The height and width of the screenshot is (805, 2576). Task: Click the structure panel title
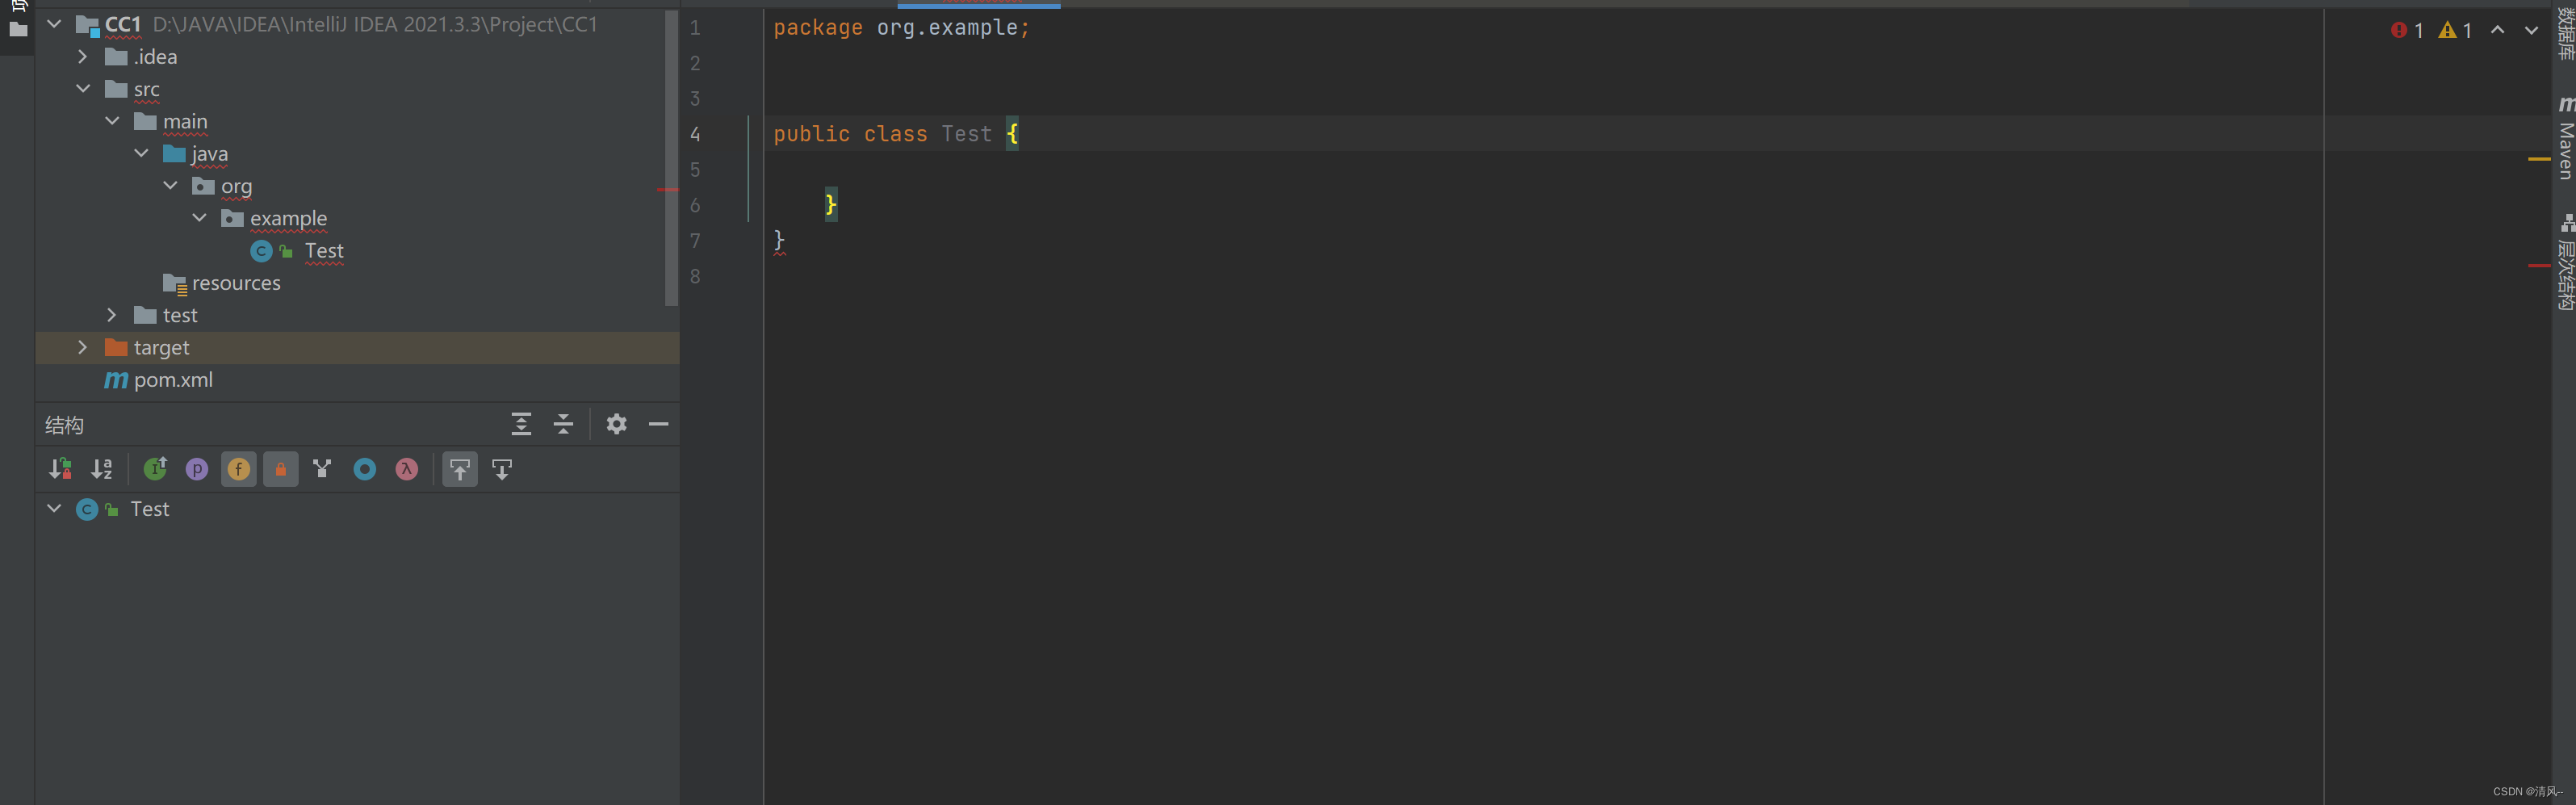pyautogui.click(x=64, y=425)
